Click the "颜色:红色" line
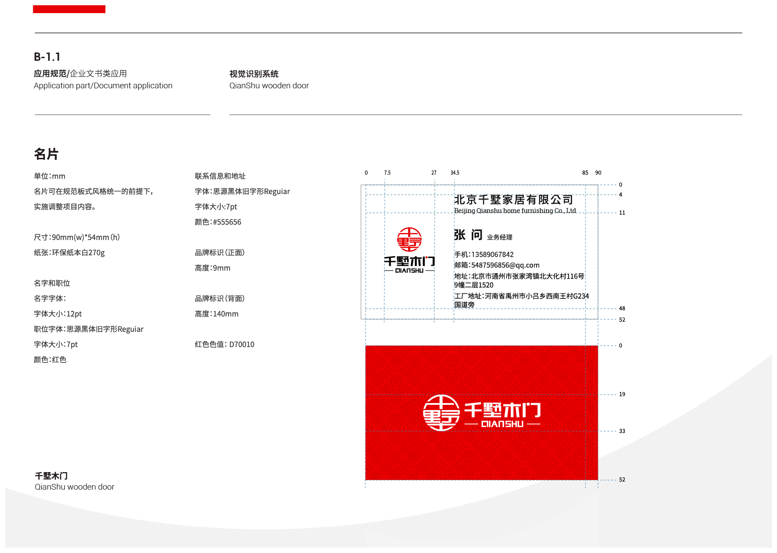This screenshot has width=777, height=553. coord(50,360)
